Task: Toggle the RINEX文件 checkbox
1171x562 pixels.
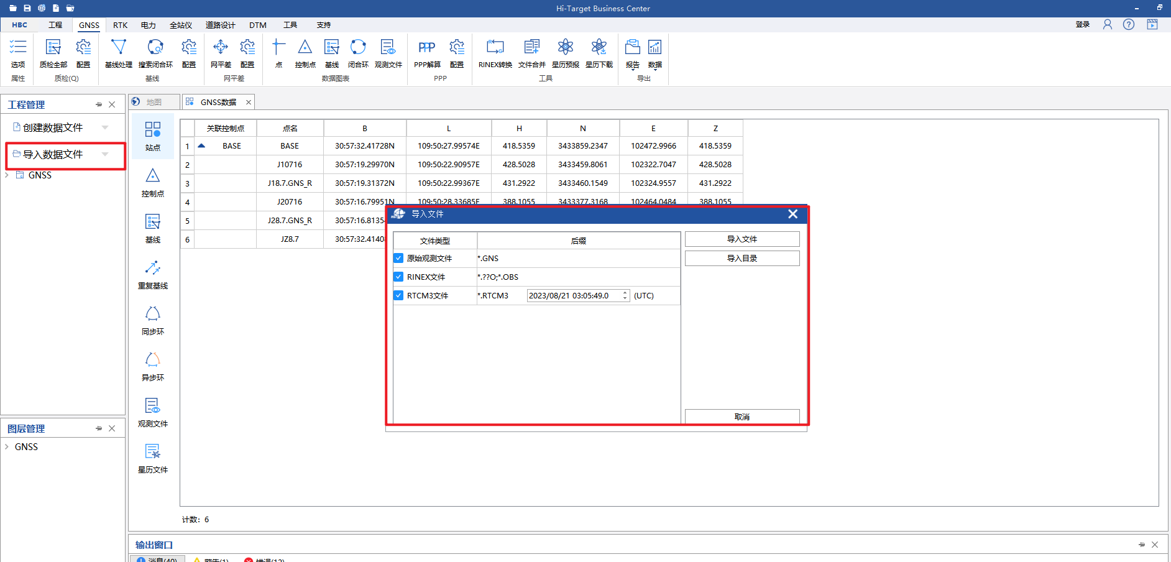Action: coord(399,277)
